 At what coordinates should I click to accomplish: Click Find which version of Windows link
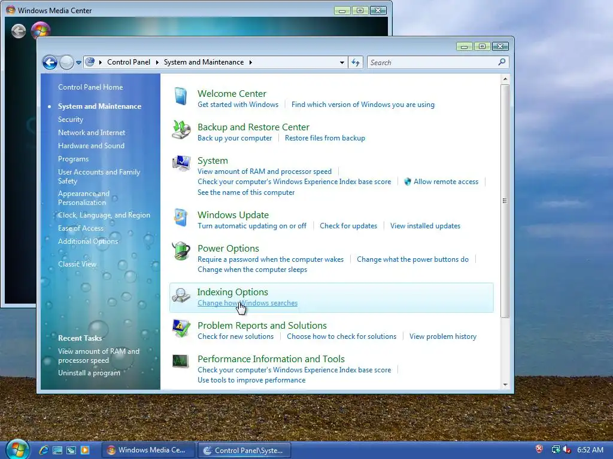point(363,105)
